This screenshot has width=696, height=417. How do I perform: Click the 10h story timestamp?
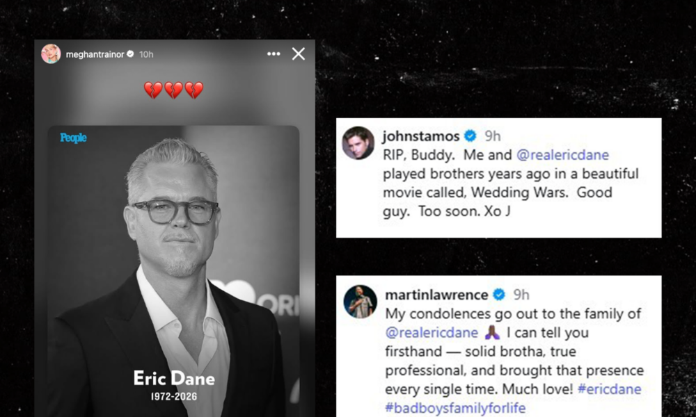146,54
